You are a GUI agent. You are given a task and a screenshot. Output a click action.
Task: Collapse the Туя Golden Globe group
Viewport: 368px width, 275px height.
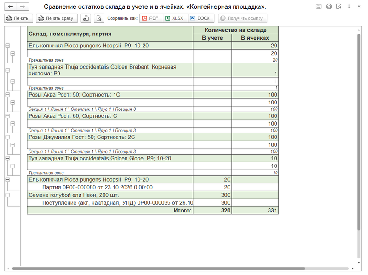pos(7,158)
